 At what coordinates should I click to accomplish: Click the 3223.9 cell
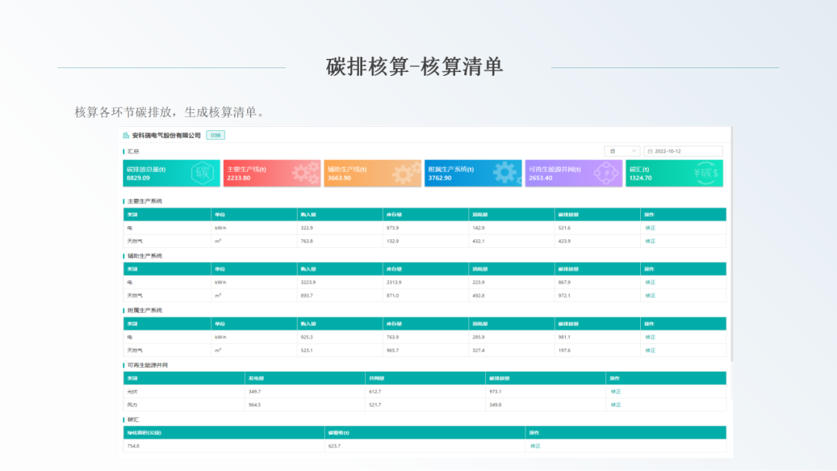(x=308, y=282)
